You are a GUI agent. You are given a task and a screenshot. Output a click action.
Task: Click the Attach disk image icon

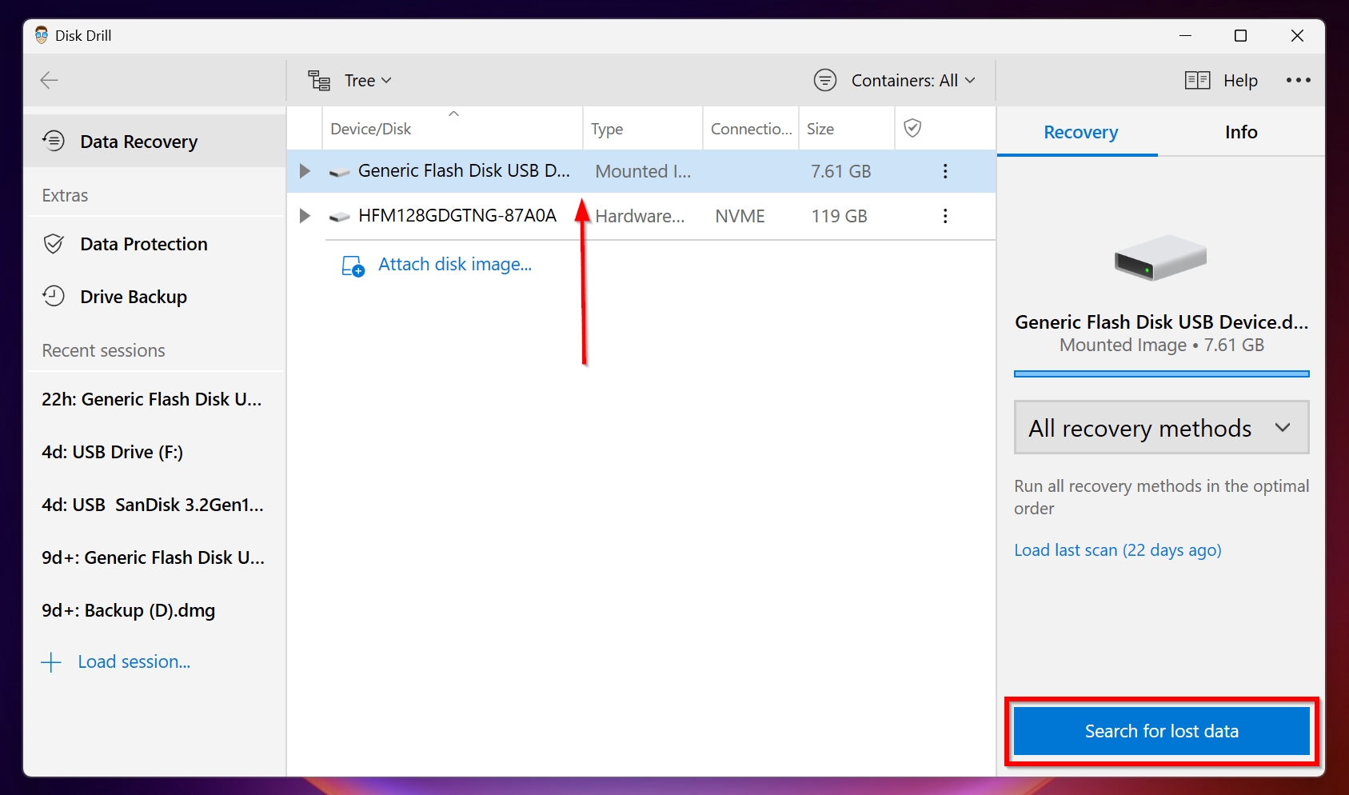coord(353,266)
